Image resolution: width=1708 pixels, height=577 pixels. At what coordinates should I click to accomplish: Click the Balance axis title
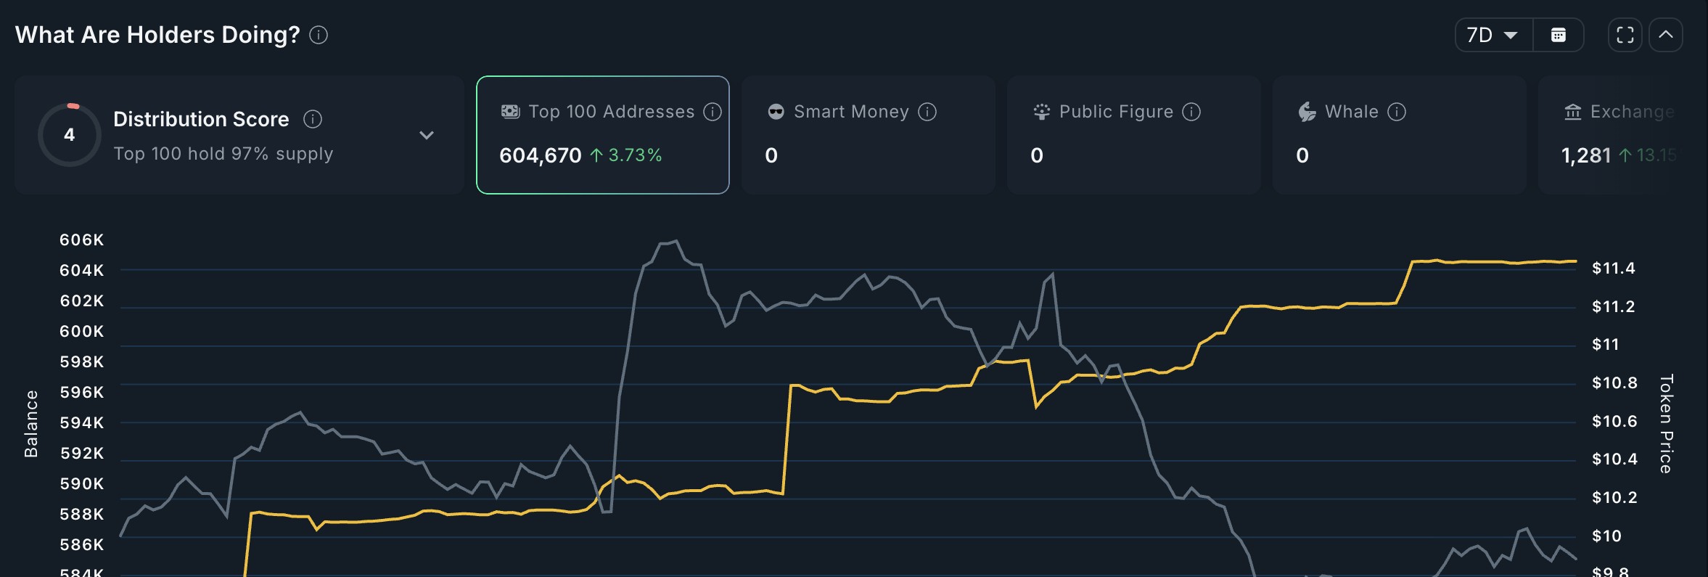click(x=31, y=424)
